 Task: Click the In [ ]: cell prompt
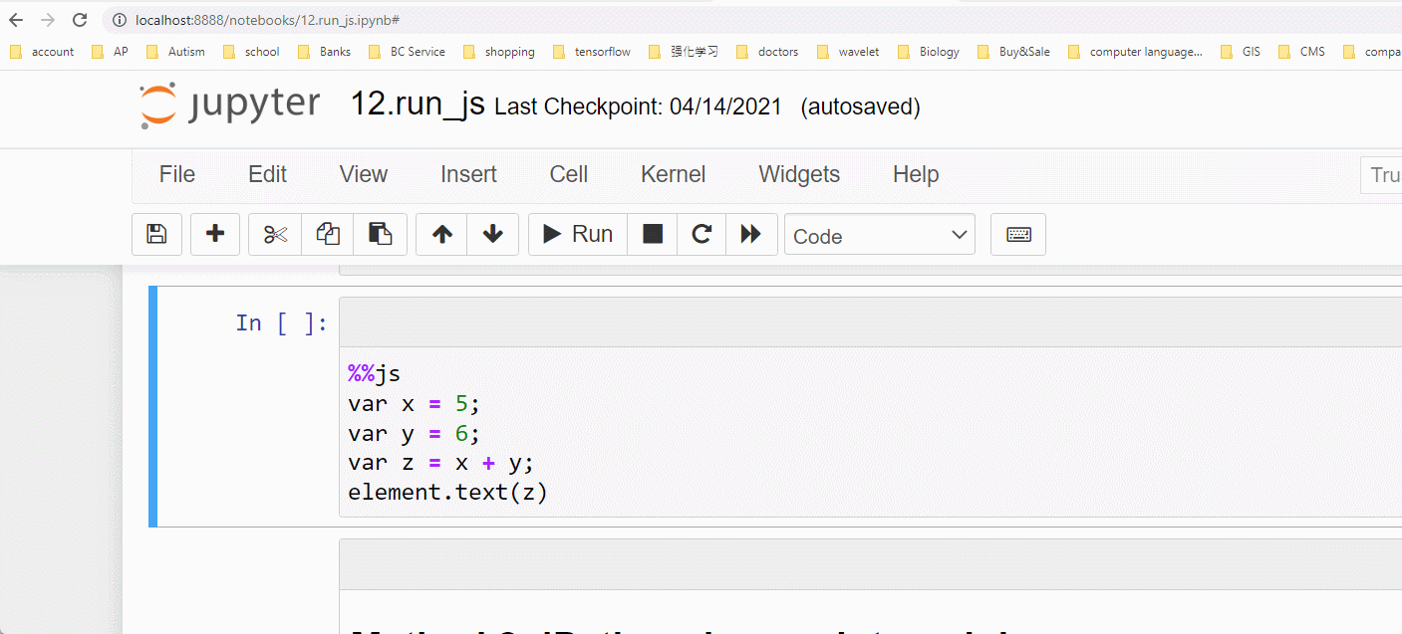tap(281, 323)
